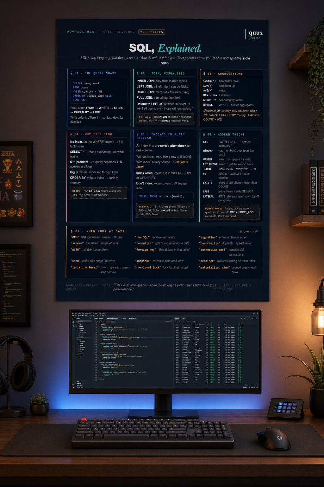Click the 'JSONB' modern trick entry
Screen dimensions: 324x487
point(230,169)
